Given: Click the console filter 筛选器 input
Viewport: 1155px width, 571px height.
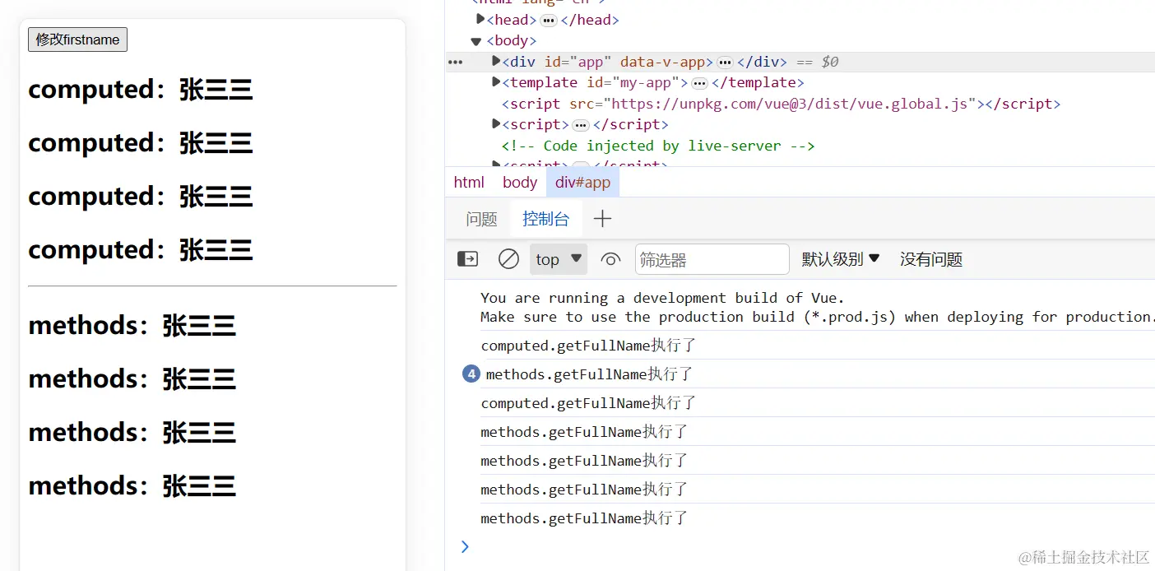Looking at the screenshot, I should 712,258.
